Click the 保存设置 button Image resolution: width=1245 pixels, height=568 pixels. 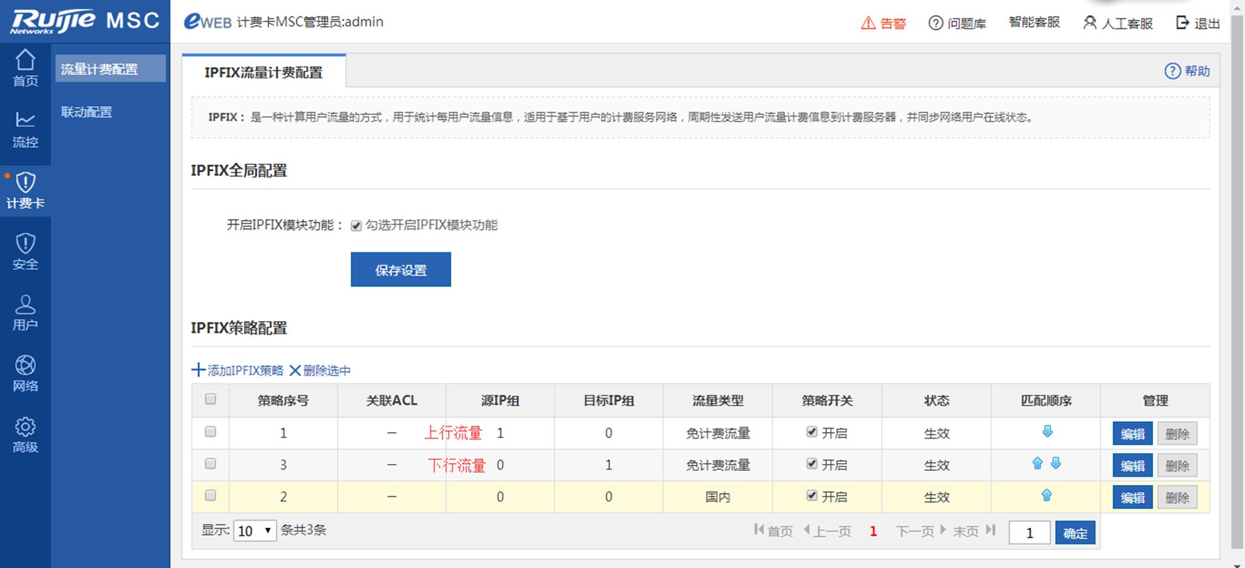pos(400,269)
